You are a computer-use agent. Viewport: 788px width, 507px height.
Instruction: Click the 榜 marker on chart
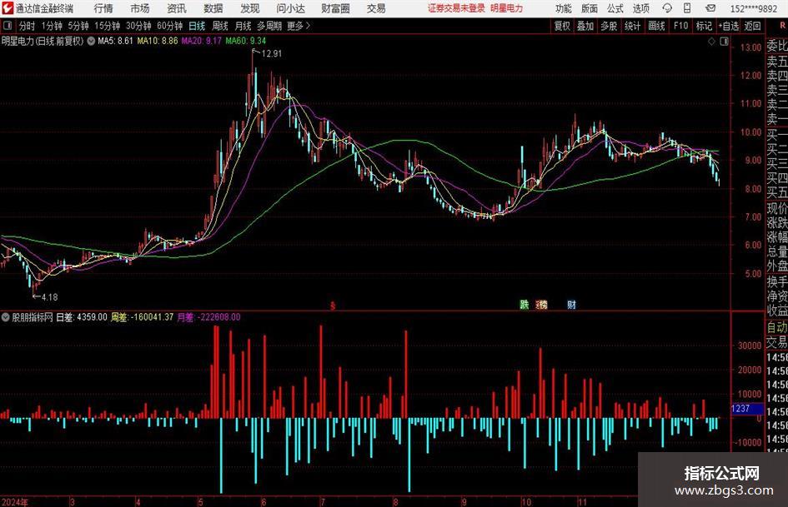(542, 304)
